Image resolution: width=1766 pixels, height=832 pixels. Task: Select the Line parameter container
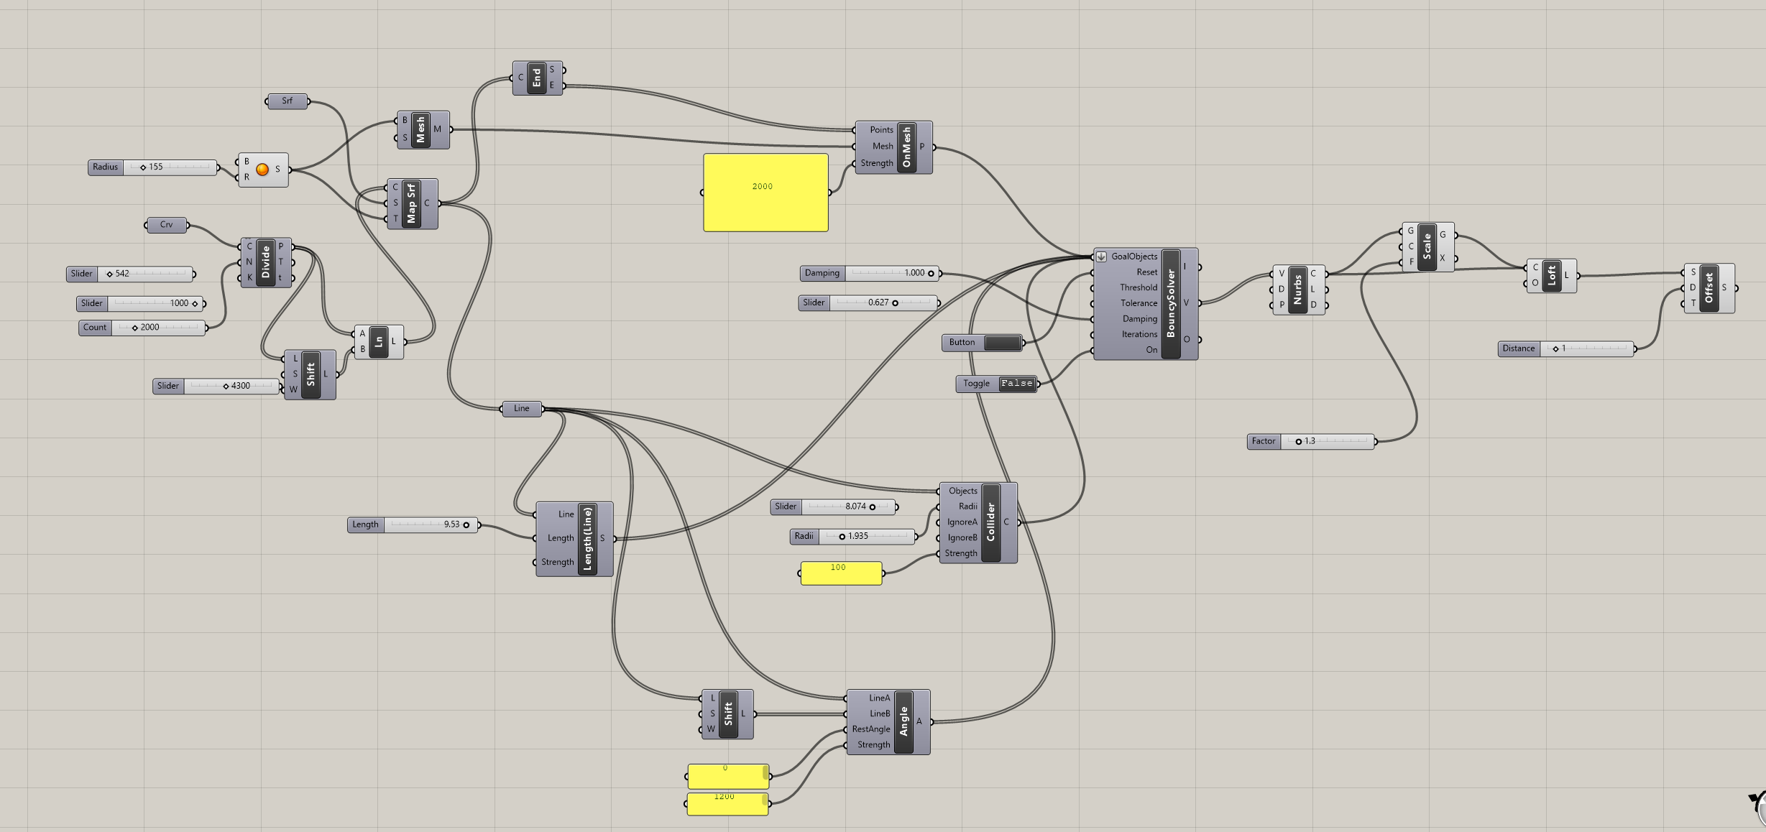[522, 409]
